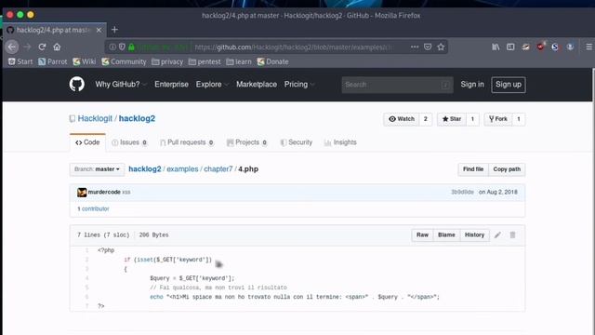Open the browser home page icon
The width and height of the screenshot is (595, 335).
pos(57,47)
